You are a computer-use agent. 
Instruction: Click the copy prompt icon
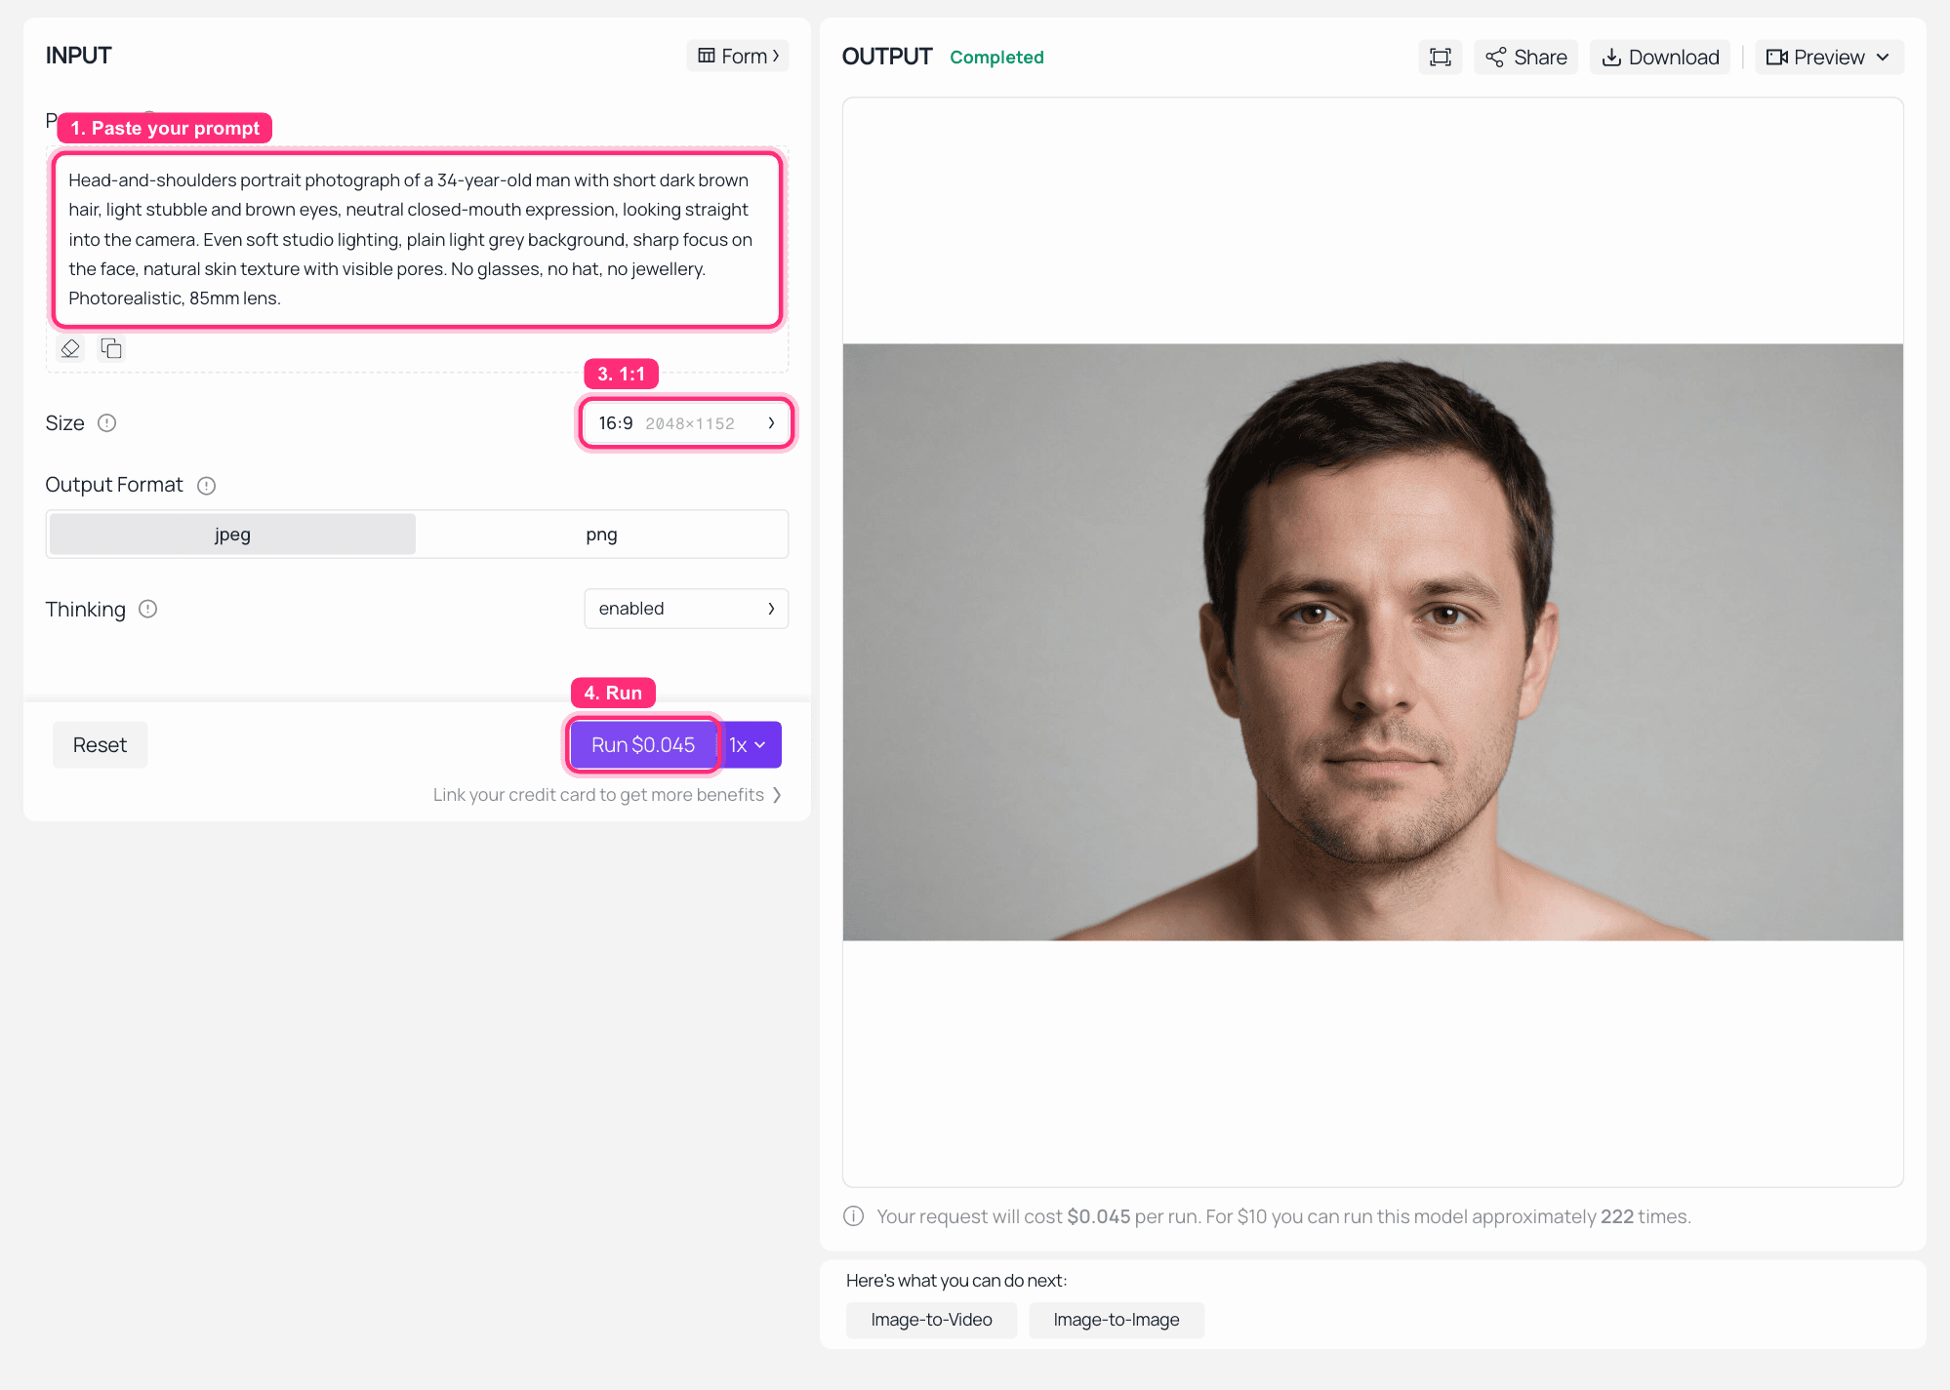pos(111,348)
